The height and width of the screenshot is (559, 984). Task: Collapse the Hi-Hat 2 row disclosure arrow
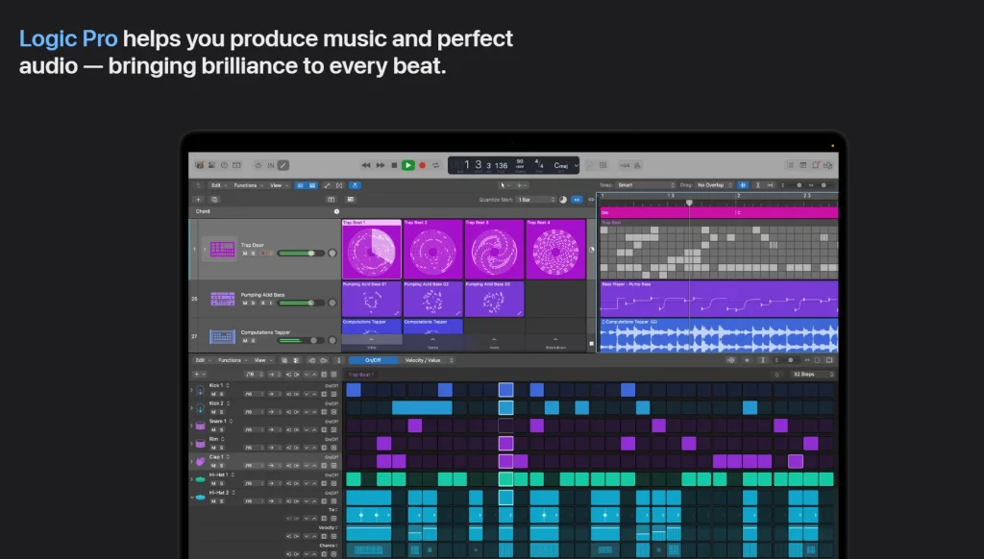tap(192, 497)
